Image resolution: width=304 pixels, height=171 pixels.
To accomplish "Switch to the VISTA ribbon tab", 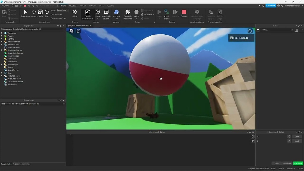I will 101,6.
